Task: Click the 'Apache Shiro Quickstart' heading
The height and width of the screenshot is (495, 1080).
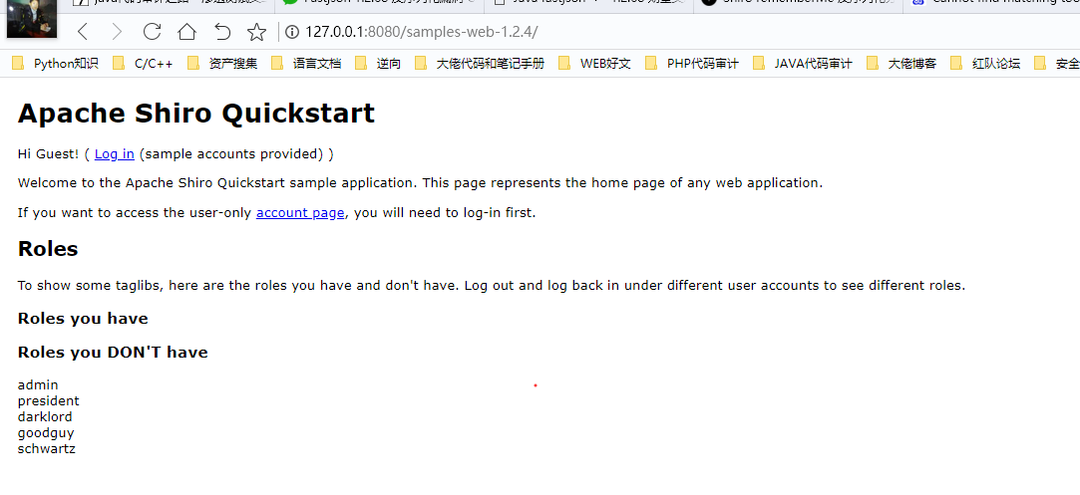Action: [196, 114]
